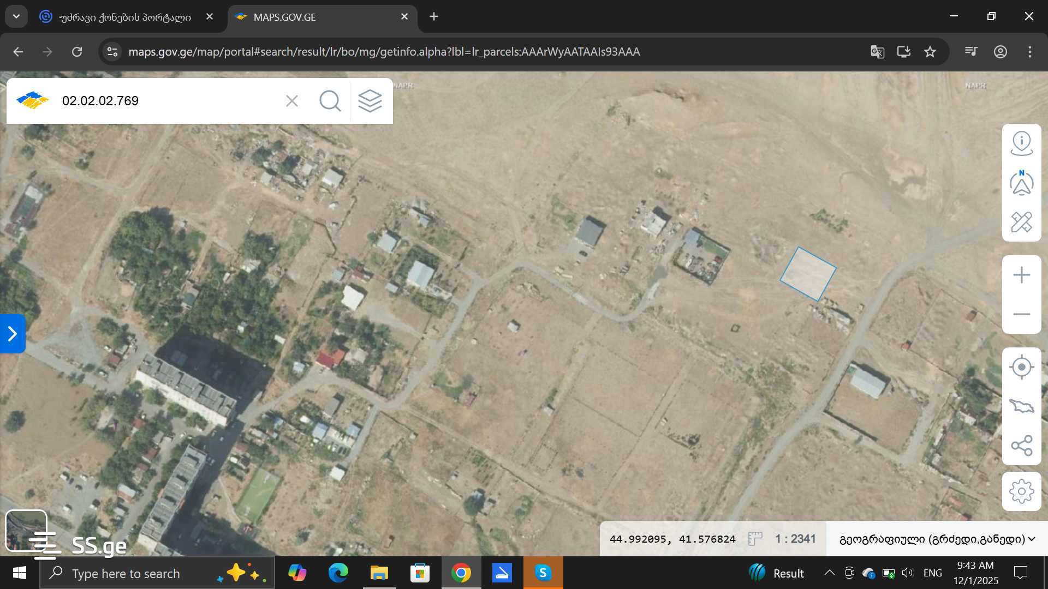Expand the left side panel arrow
Viewport: 1048px width, 589px height.
tap(13, 334)
